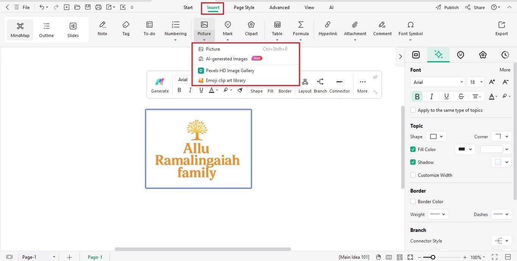Click the Share button
Image resolution: width=517 pixels, height=261 pixels.
(x=475, y=8)
